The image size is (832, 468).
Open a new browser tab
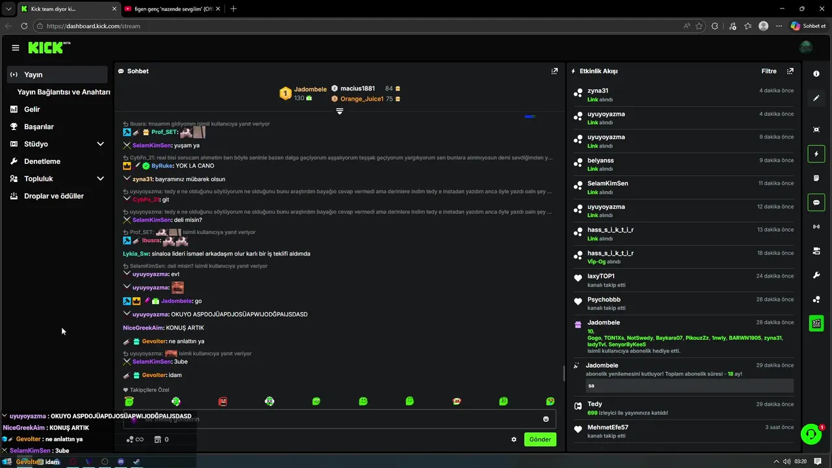pos(233,8)
